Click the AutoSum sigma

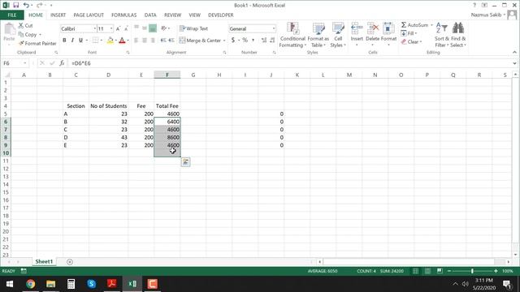(404, 25)
